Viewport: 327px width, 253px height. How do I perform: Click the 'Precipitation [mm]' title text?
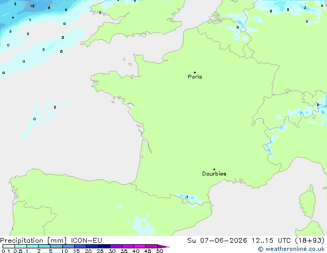click(34, 241)
